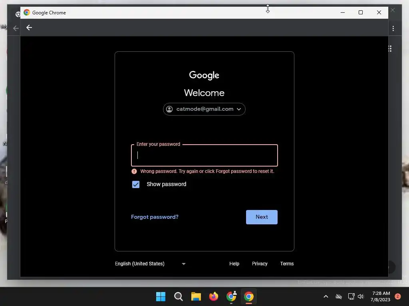Open the English (United States) language dropdown
The image size is (409, 306).
[150, 264]
